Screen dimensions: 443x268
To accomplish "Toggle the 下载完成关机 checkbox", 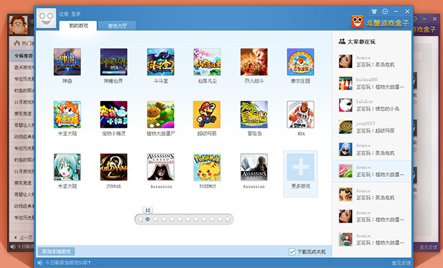I will tap(292, 251).
